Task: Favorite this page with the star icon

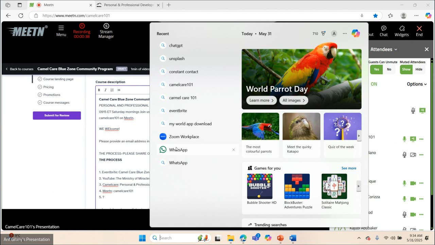Action: 376,16
